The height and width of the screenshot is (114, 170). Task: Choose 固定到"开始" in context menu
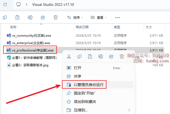click(x=99, y=93)
